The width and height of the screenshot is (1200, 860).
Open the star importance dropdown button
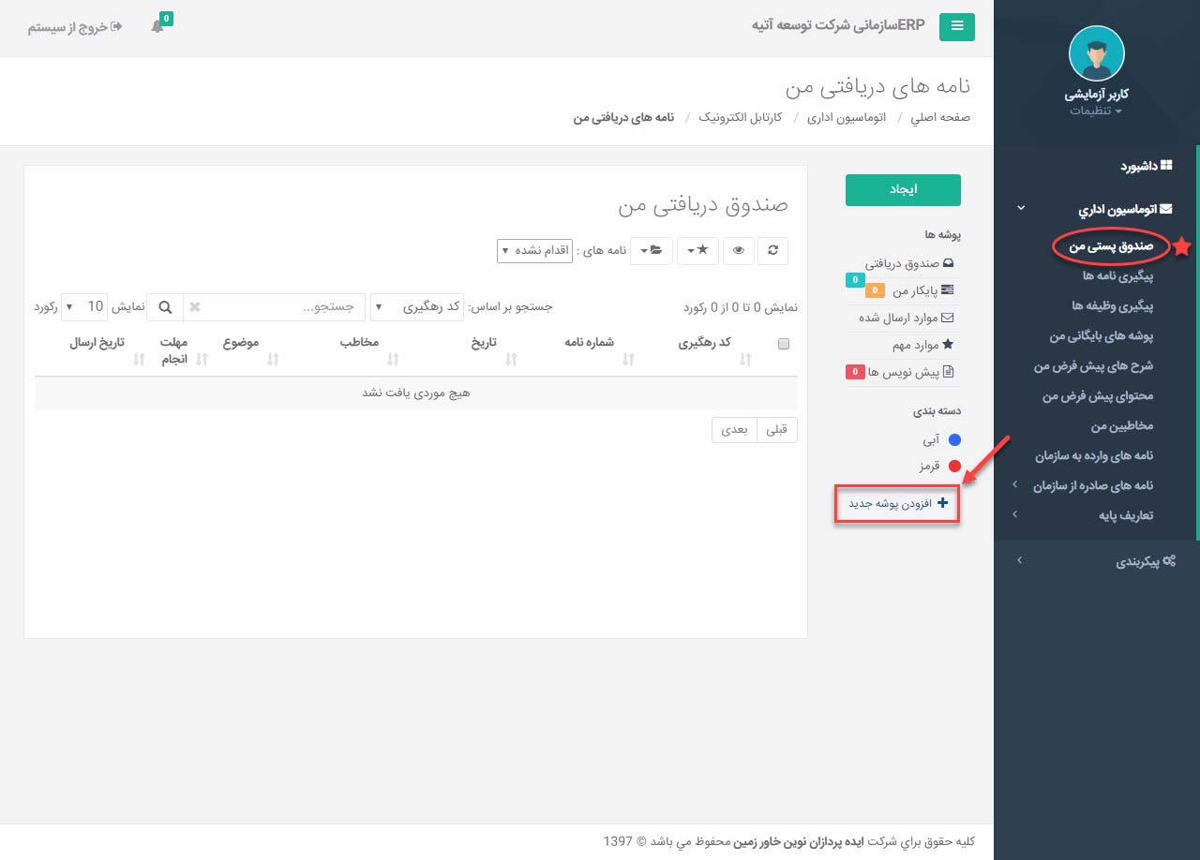[697, 251]
